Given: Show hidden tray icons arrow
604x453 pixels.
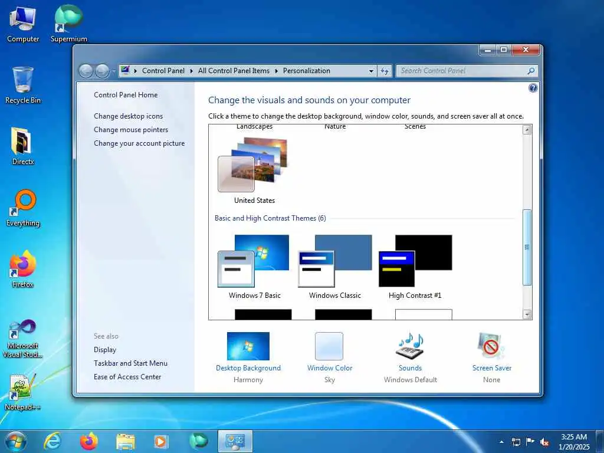Looking at the screenshot, I should pyautogui.click(x=501, y=442).
